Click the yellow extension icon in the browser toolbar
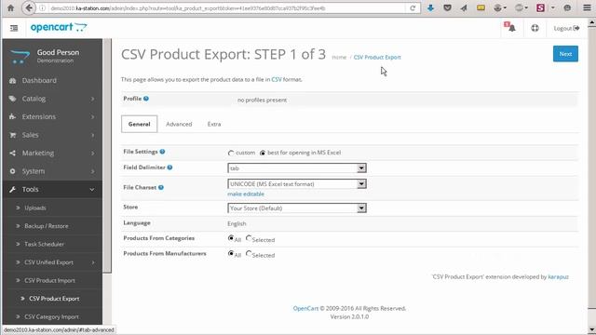This screenshot has width=596, height=335. (481, 7)
